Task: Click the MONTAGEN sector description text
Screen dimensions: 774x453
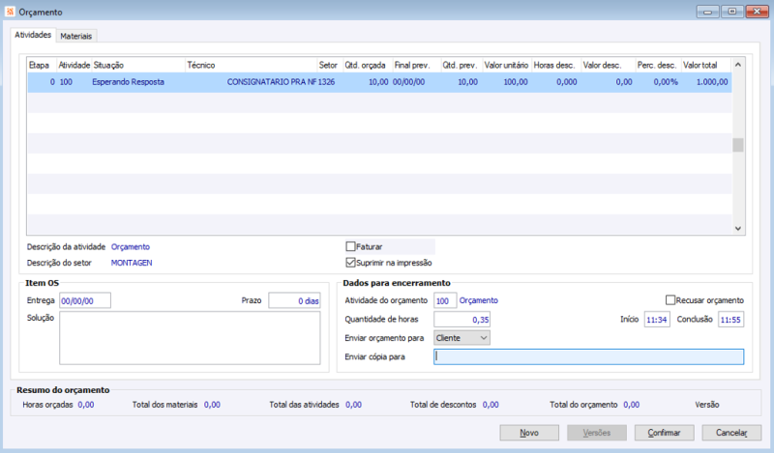Action: (132, 263)
